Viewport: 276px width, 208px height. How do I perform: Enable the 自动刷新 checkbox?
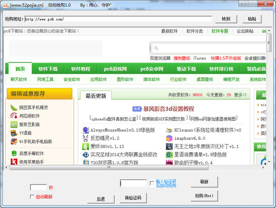tap(32, 196)
